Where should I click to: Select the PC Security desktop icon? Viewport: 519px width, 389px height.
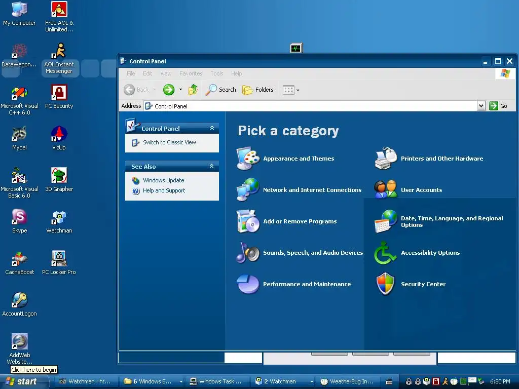point(59,97)
